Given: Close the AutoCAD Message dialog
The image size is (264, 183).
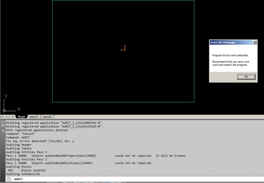Looking at the screenshot, I should (x=255, y=42).
